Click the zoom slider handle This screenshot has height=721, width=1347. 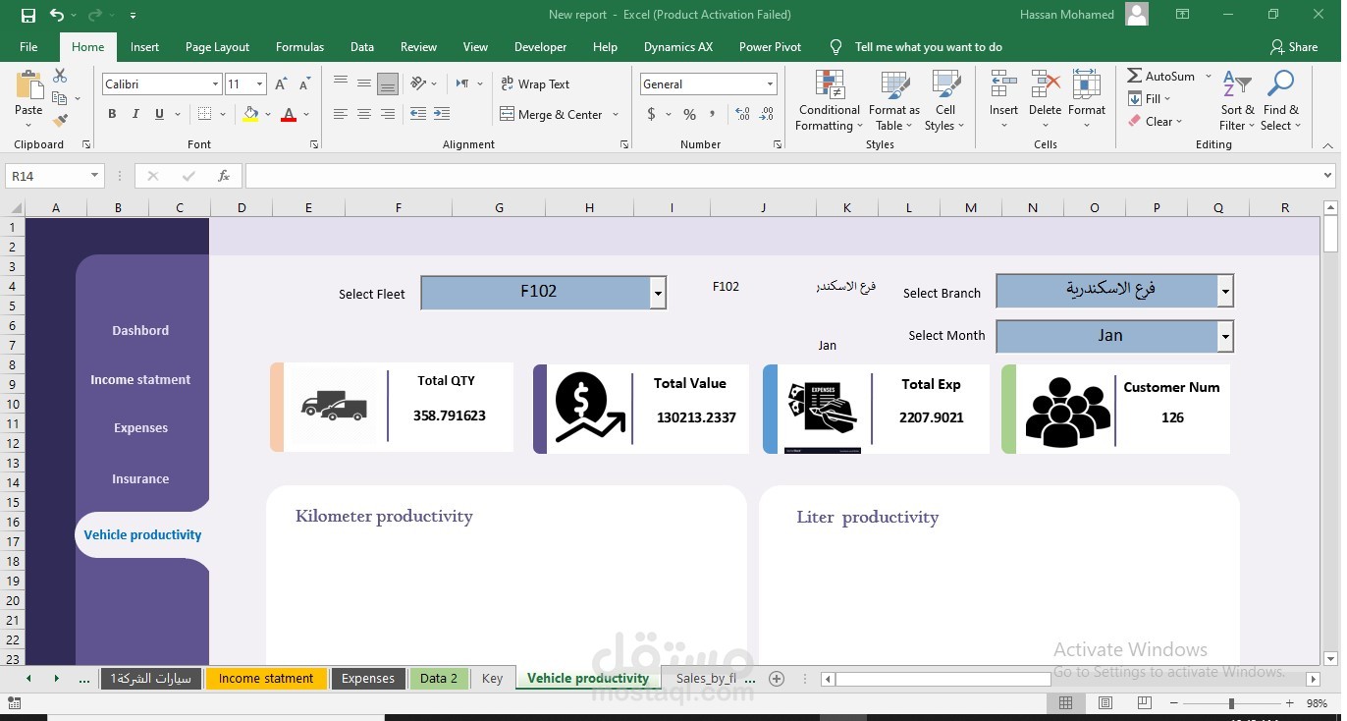tap(1231, 703)
